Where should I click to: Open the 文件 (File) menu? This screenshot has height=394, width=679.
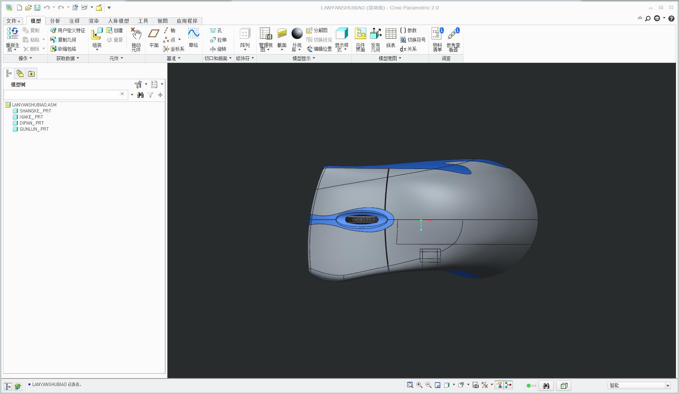click(x=13, y=21)
